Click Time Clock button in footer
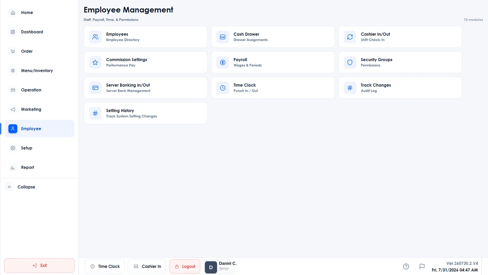The image size is (488, 275). coord(105,267)
